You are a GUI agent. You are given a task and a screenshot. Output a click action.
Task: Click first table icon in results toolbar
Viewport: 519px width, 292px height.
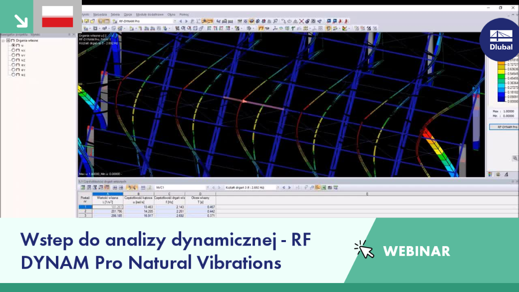(x=83, y=188)
